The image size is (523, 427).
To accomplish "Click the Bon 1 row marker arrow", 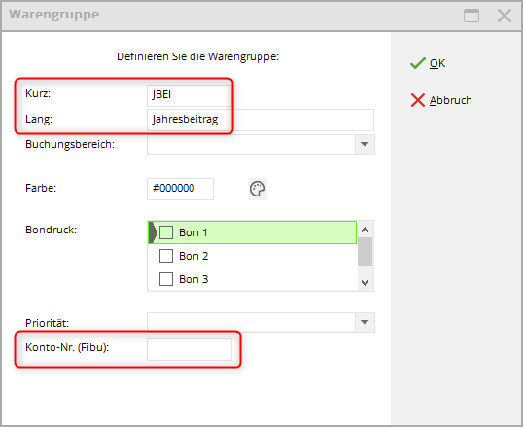I will [x=153, y=232].
